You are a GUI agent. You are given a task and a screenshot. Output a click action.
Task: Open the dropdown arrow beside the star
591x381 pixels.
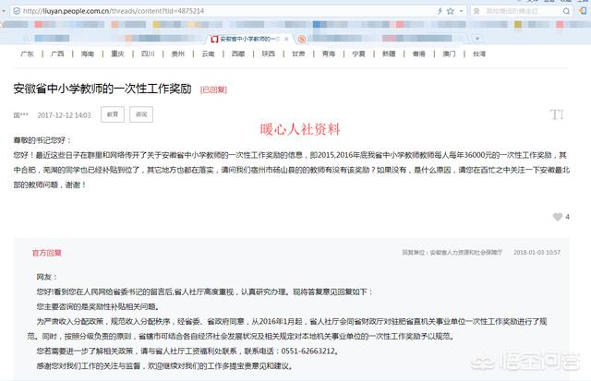pyautogui.click(x=461, y=11)
